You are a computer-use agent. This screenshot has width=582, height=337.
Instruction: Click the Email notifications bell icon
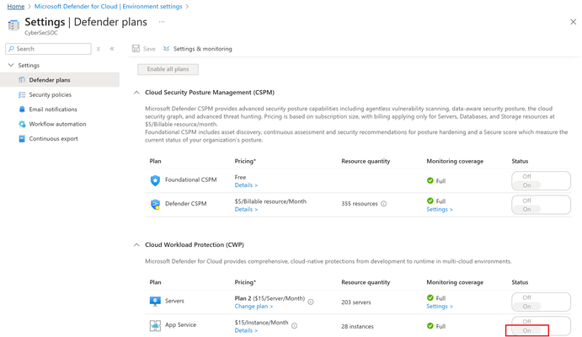point(22,110)
